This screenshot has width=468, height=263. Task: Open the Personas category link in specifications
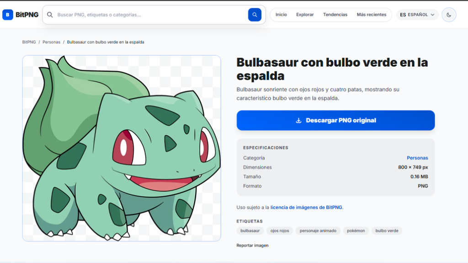click(x=417, y=158)
